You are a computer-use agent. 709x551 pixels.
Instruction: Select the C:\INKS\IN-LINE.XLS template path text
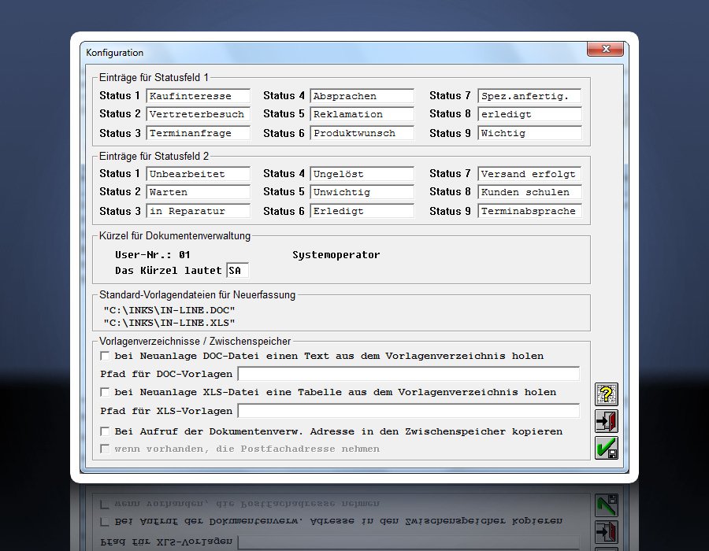click(169, 323)
